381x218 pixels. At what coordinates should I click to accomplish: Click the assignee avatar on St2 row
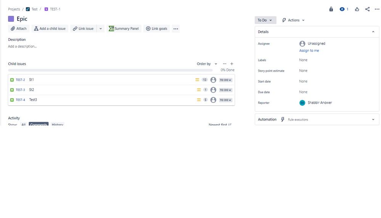tap(213, 90)
